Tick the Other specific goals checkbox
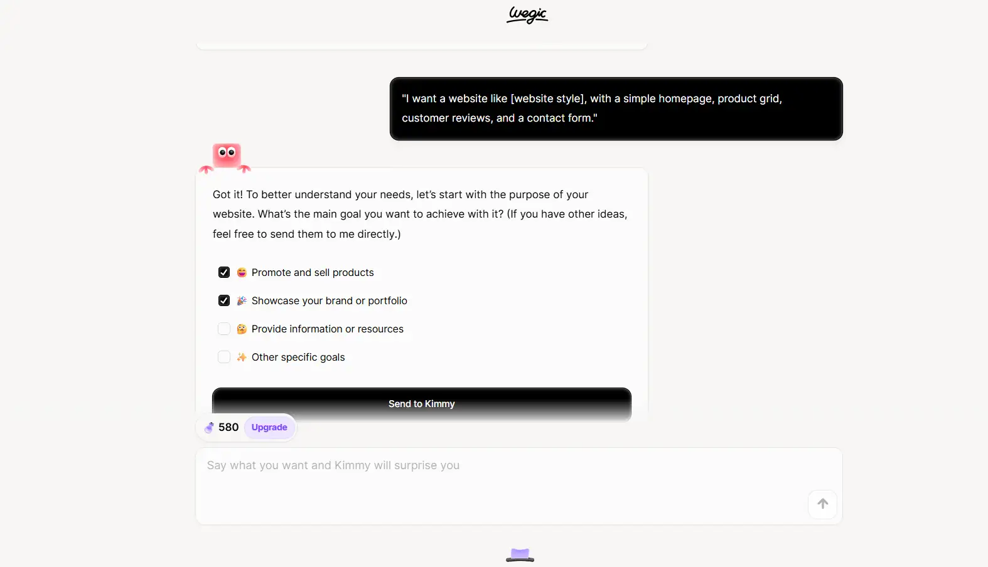The image size is (988, 567). coord(224,357)
